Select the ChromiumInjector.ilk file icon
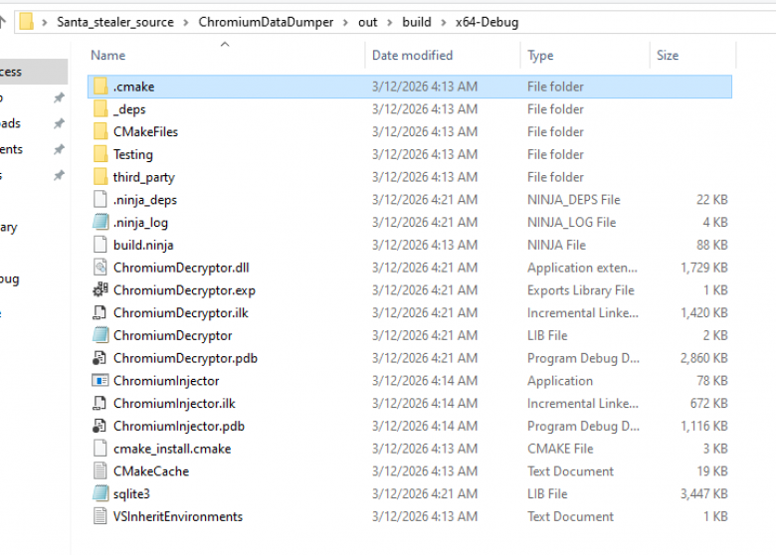This screenshot has height=555, width=776. (100, 404)
